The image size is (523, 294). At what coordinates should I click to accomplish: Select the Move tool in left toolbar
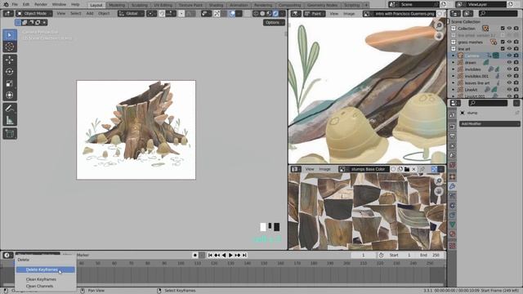[x=10, y=60]
